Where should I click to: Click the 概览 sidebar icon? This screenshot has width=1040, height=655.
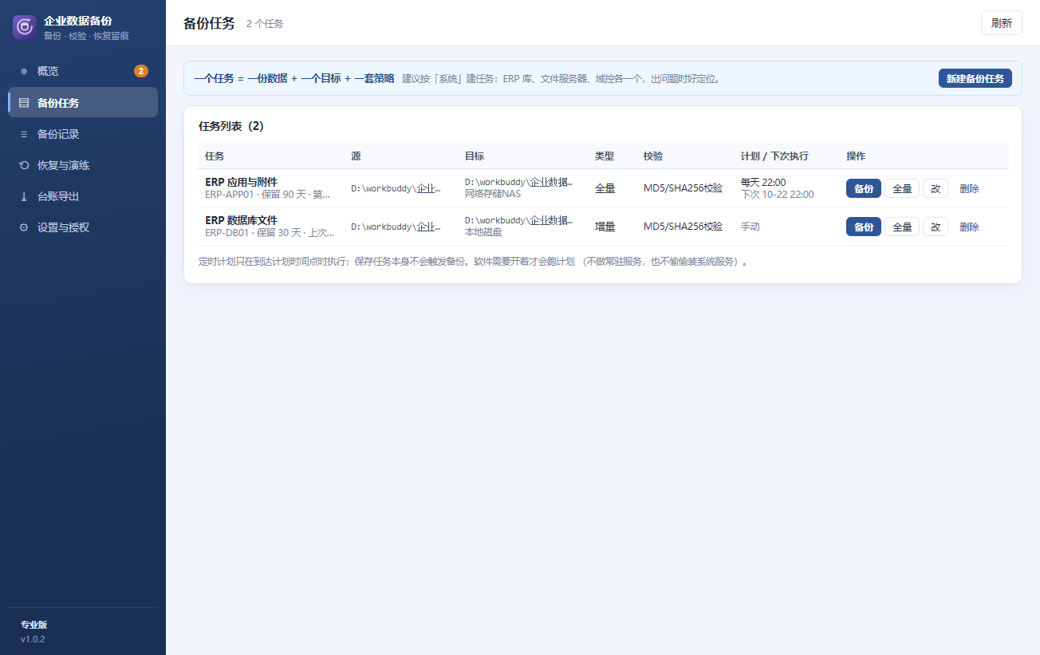(x=24, y=71)
